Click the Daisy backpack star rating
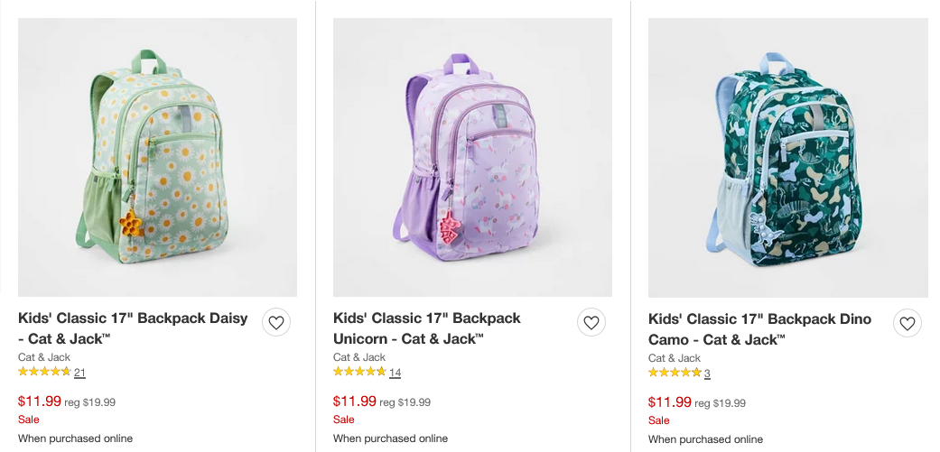This screenshot has width=940, height=452. click(44, 372)
